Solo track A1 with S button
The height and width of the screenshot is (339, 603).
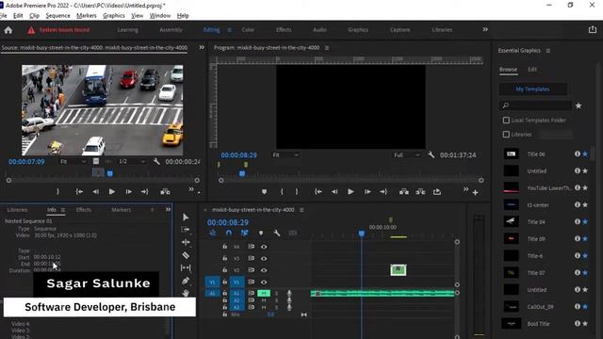[x=276, y=293]
